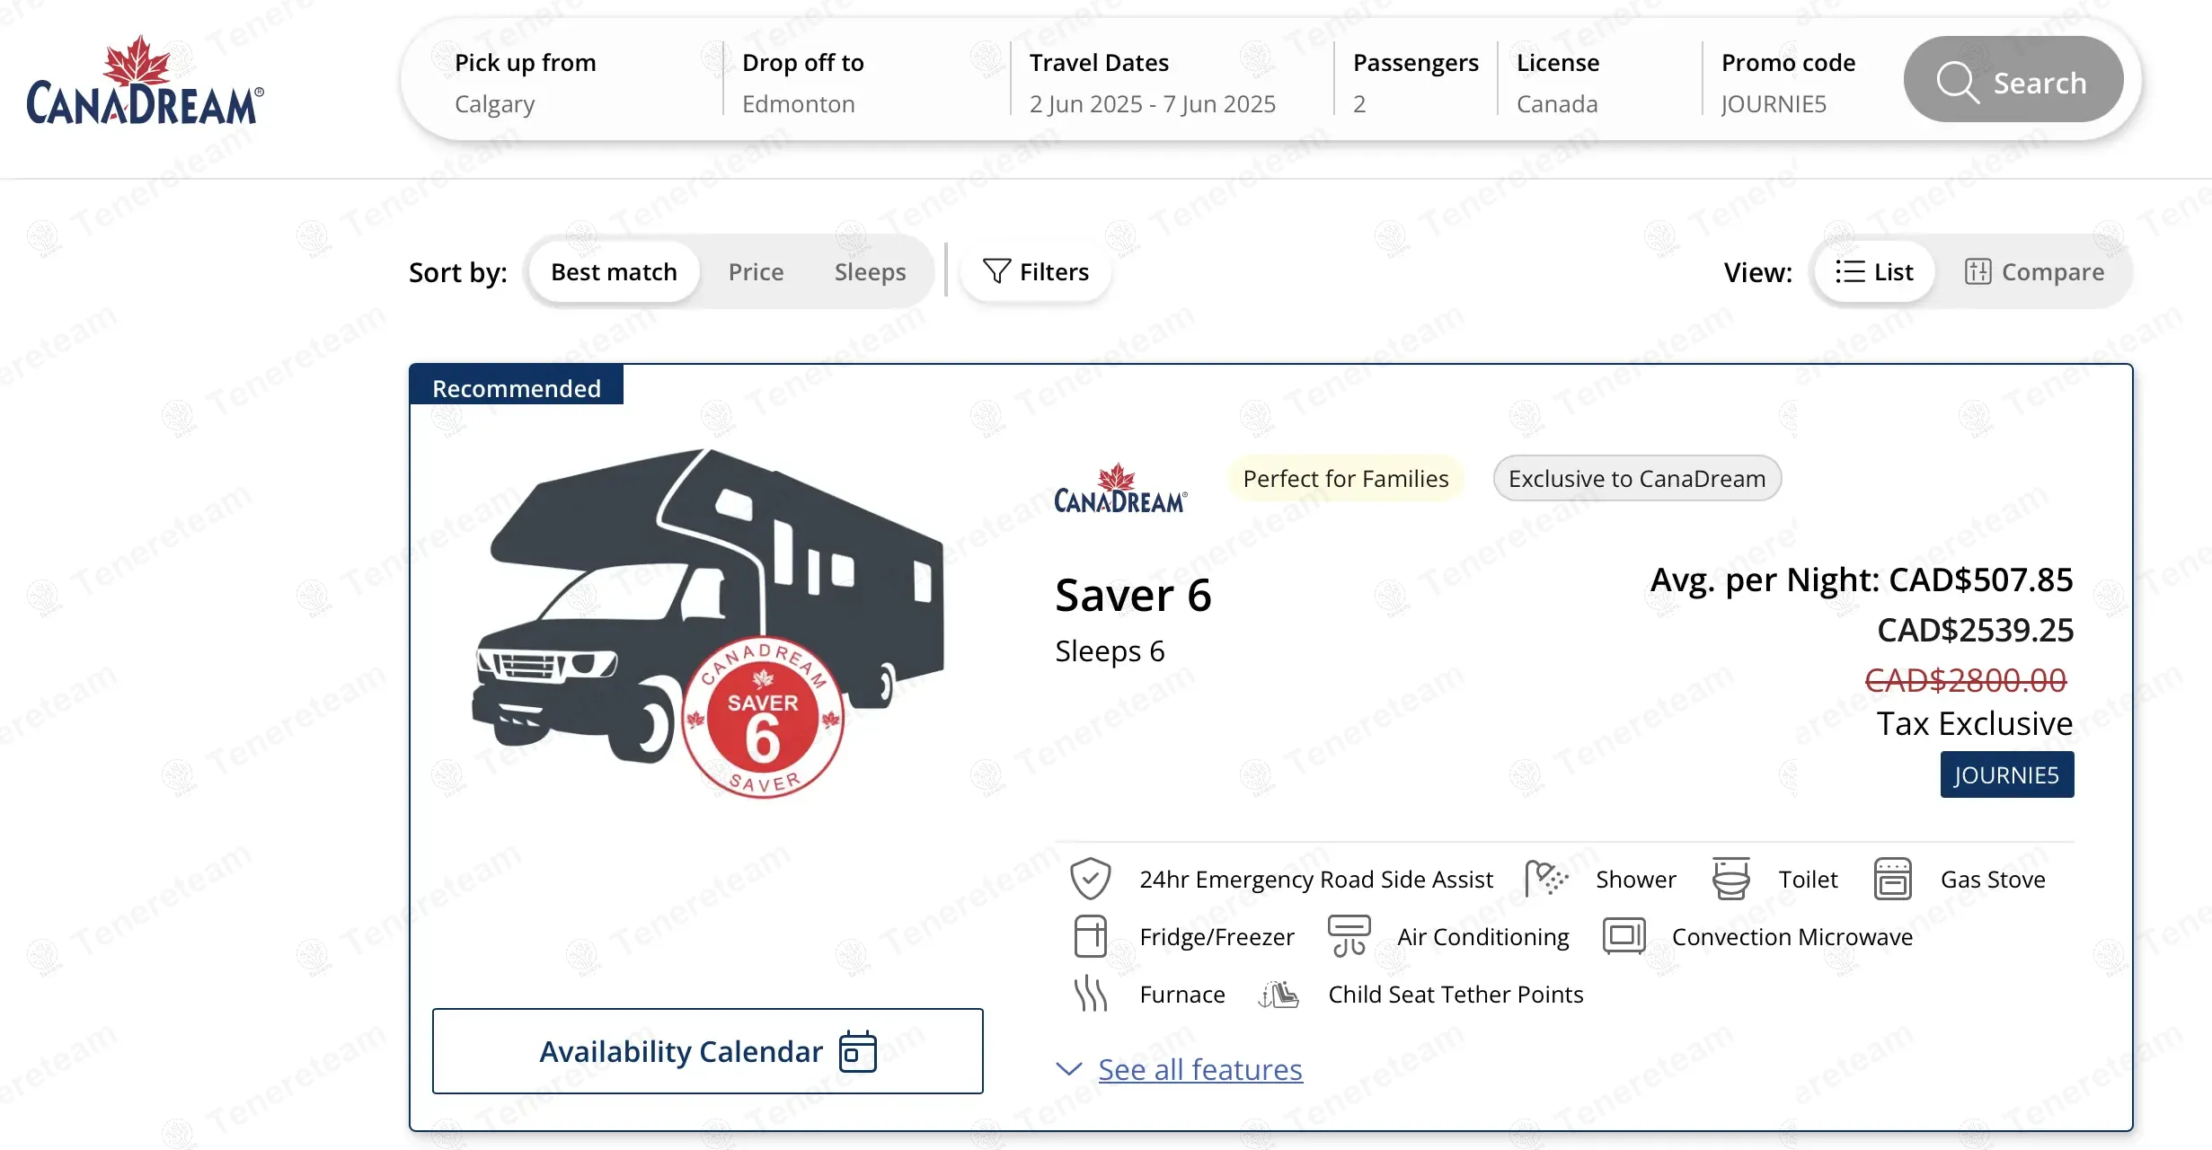Click the shower feature icon
This screenshot has width=2212, height=1150.
pyautogui.click(x=1545, y=879)
